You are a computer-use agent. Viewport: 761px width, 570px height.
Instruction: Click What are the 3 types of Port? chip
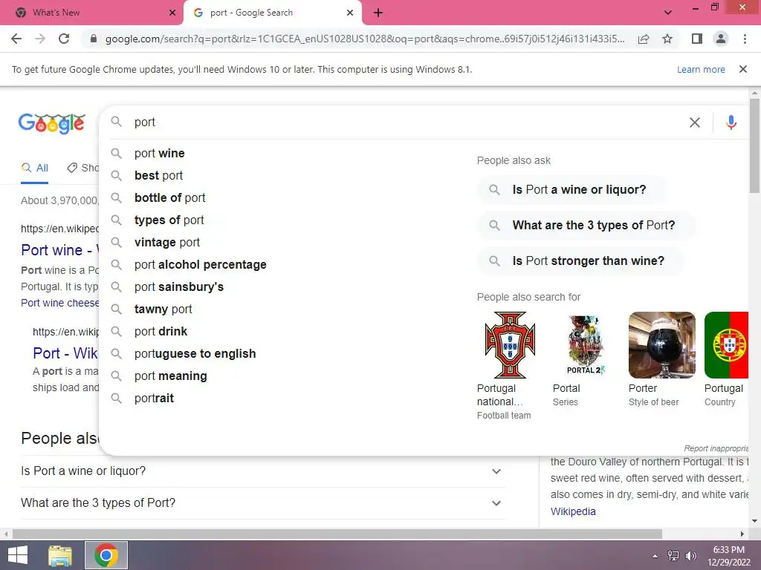click(586, 226)
